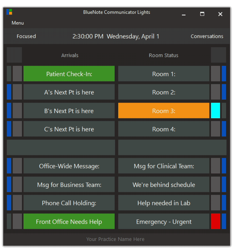Click blue indicator right of Room 1

point(224,74)
